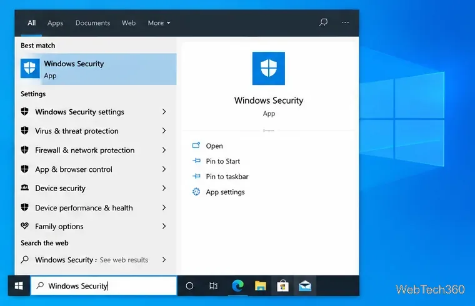
Task: Click the Windows Security settings text
Action: [x=79, y=112]
